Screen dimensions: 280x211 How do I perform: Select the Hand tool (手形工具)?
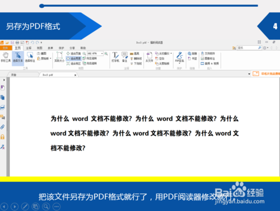tap(6, 57)
